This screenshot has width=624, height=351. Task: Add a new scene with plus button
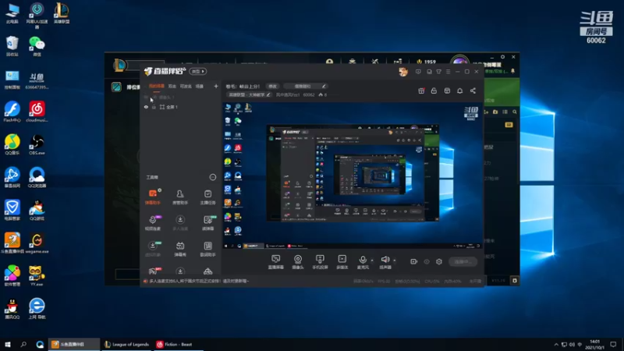(x=216, y=86)
